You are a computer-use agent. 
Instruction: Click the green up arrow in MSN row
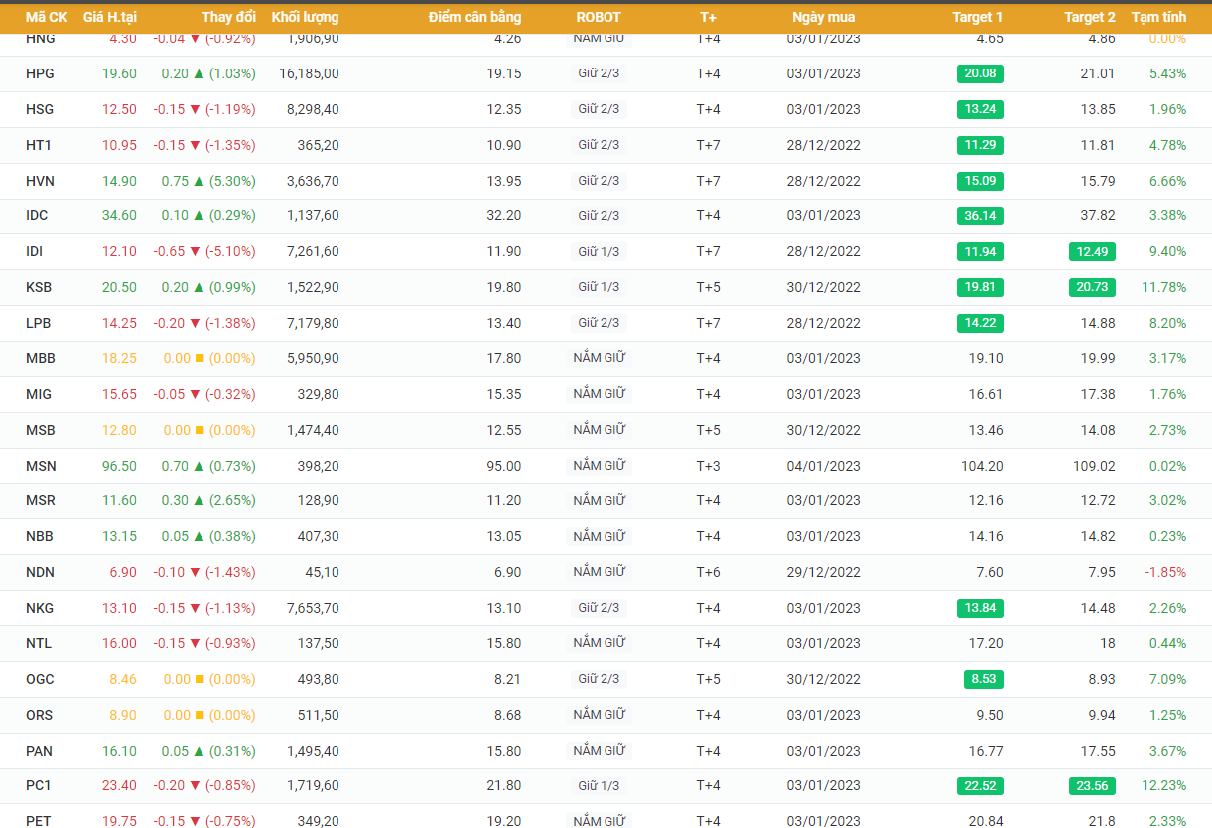pyautogui.click(x=199, y=467)
